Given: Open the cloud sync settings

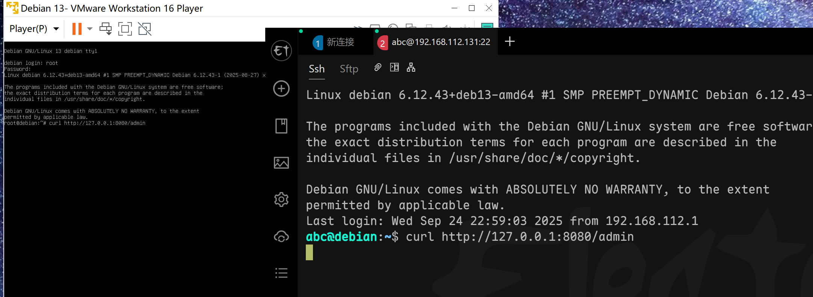Looking at the screenshot, I should point(281,237).
